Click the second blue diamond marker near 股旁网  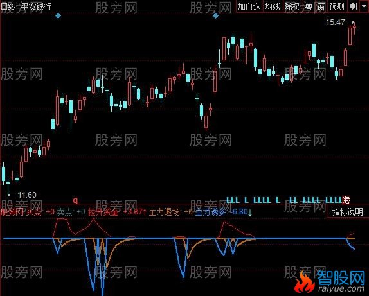(x=215, y=16)
